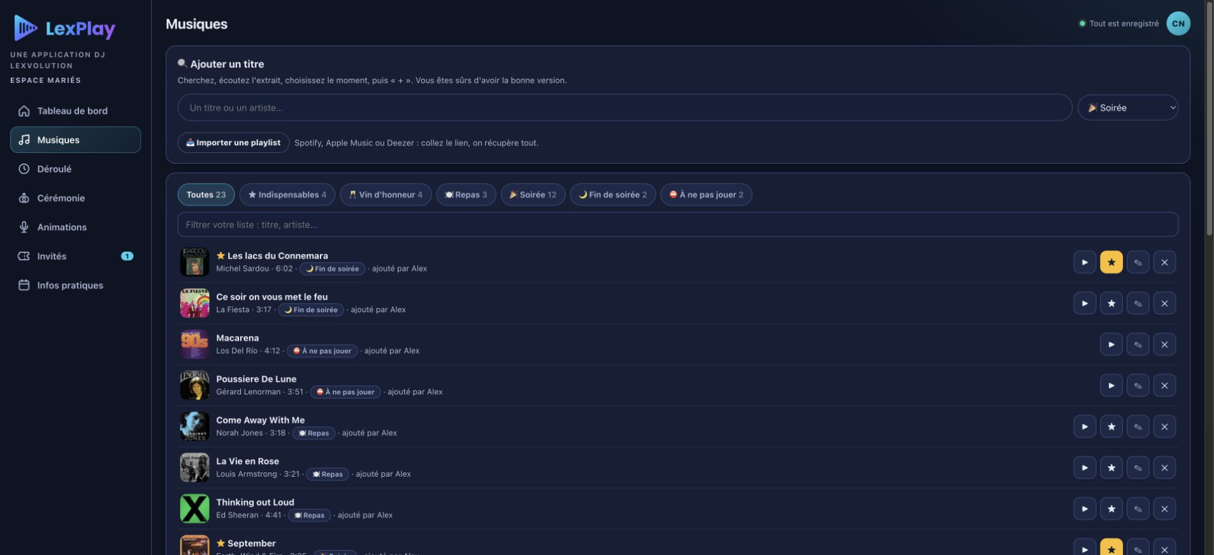Image resolution: width=1214 pixels, height=555 pixels.
Task: Open Infos pratiques
Action: point(75,285)
